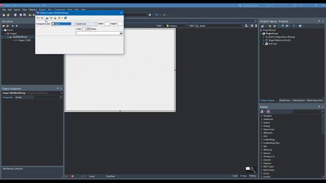Screen dimensions: 326x183
Task: Open the Refactor menu
Action: click(x=33, y=10)
